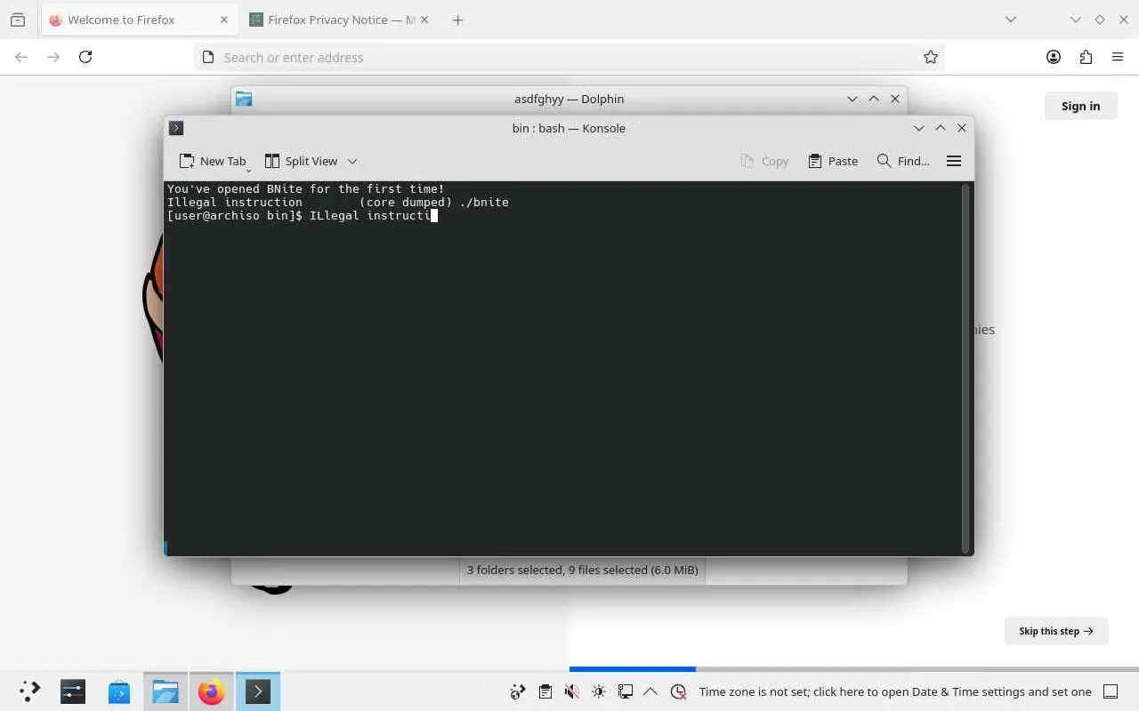Viewport: 1139px width, 711px height.
Task: Minimize the Konsole window
Action: click(x=919, y=128)
